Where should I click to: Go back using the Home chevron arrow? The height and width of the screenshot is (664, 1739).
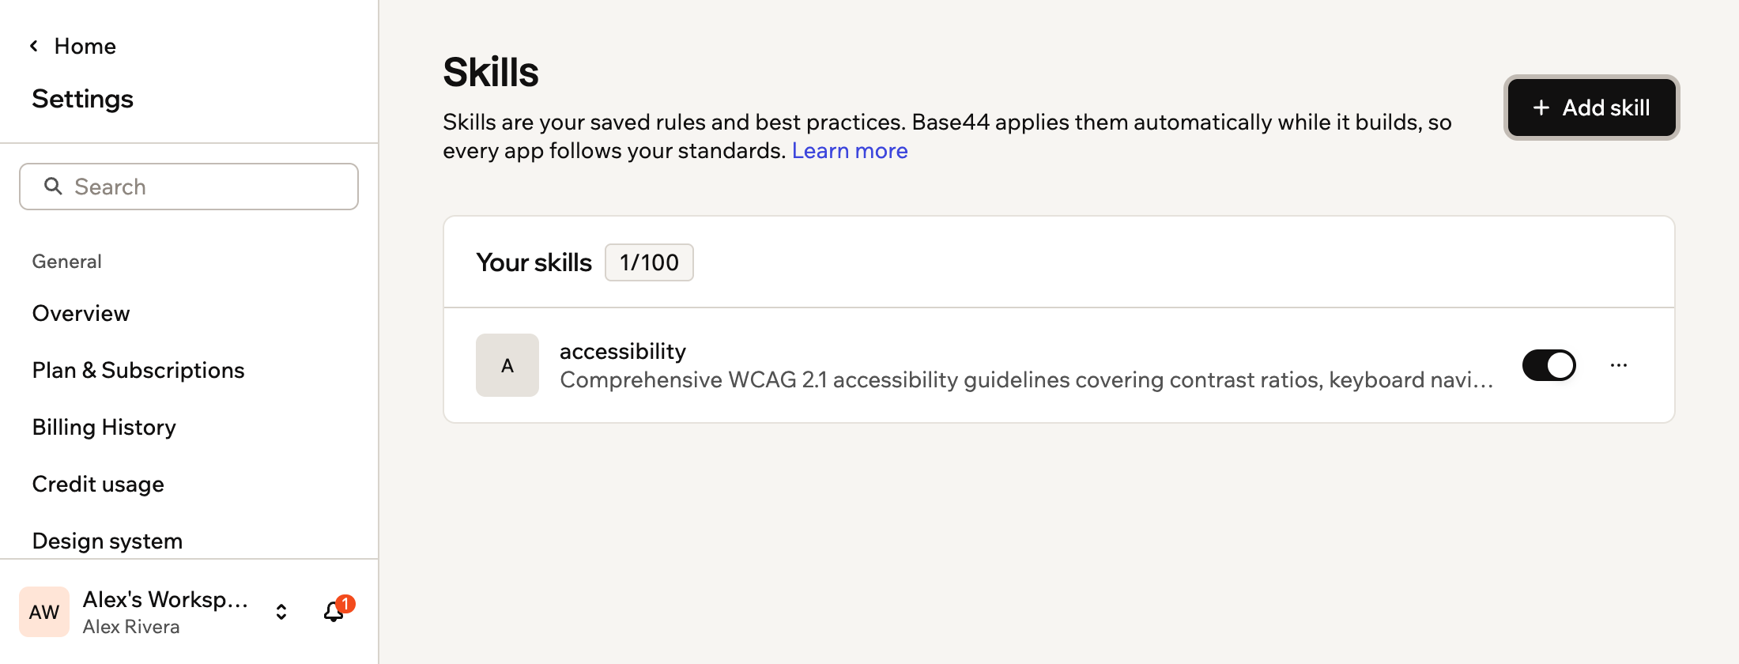[x=34, y=46]
